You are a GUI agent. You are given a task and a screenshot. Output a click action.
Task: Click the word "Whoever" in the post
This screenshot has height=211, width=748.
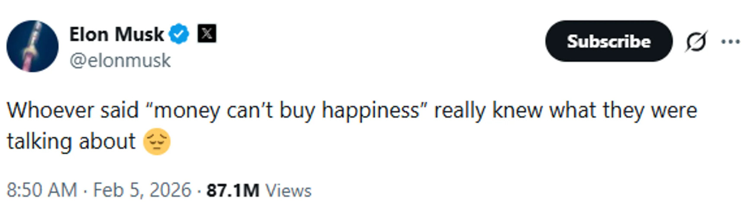tap(50, 110)
